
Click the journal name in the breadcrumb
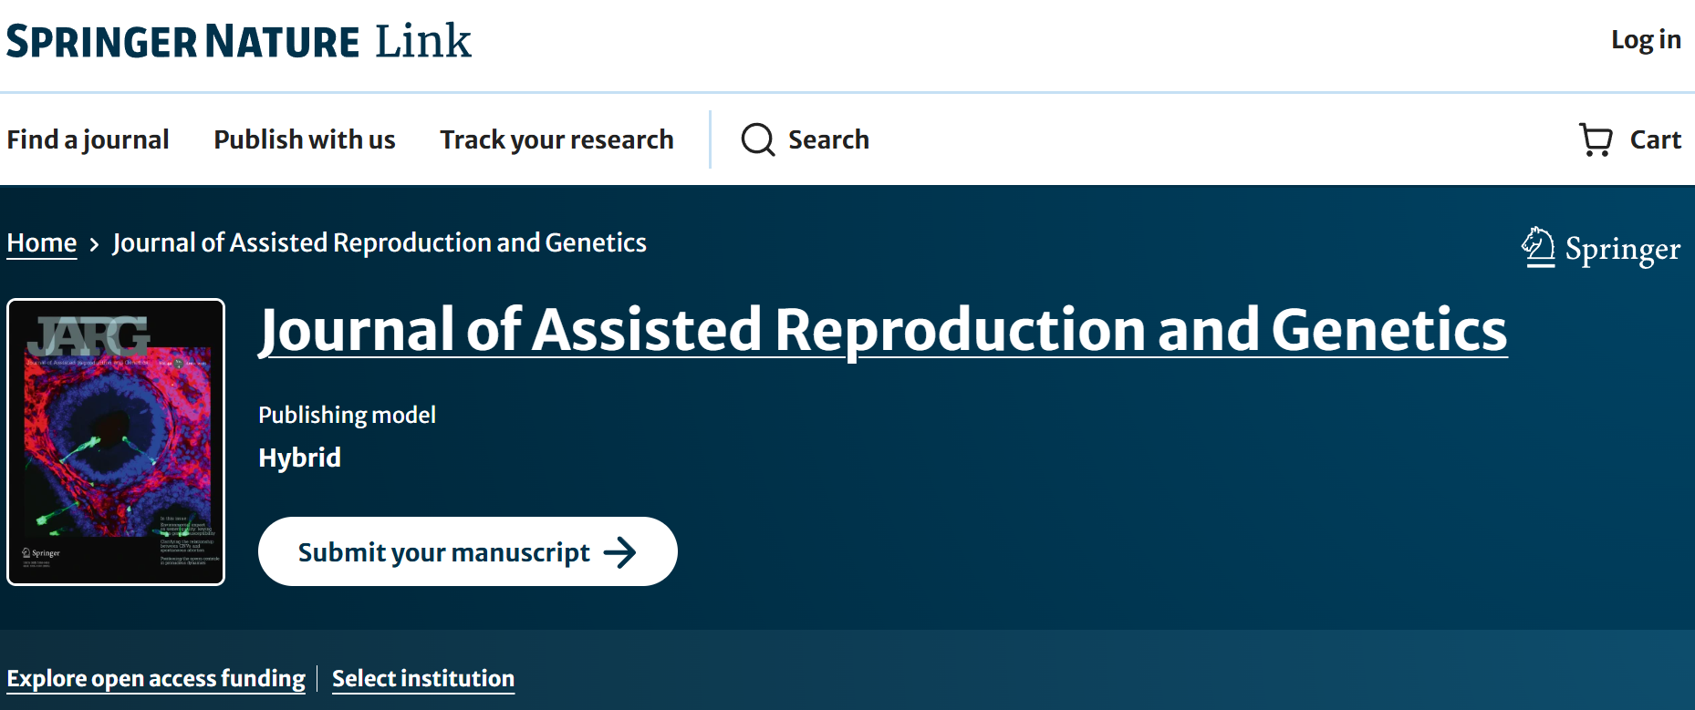[379, 243]
